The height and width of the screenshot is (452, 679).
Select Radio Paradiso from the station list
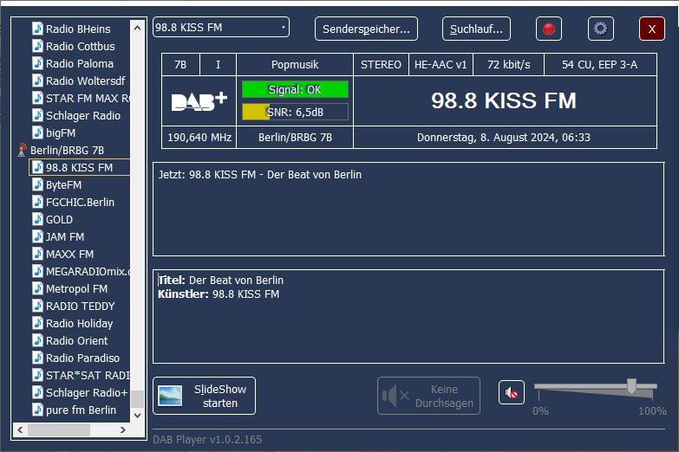[x=82, y=358]
